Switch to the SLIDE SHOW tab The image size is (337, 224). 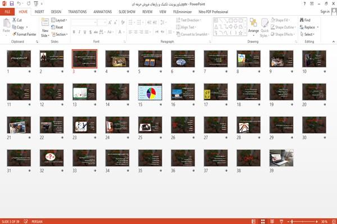tap(127, 12)
